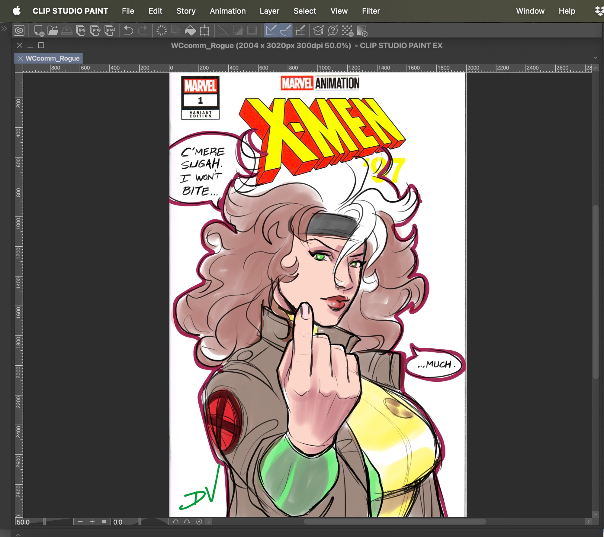Click the 3D material cube icon
This screenshot has height=537, width=604.
click(x=362, y=31)
